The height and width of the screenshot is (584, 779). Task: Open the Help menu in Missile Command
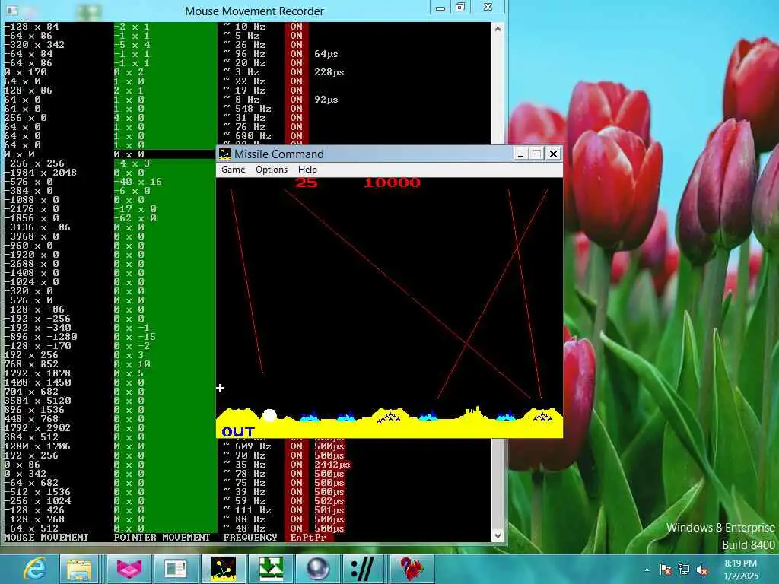click(307, 170)
